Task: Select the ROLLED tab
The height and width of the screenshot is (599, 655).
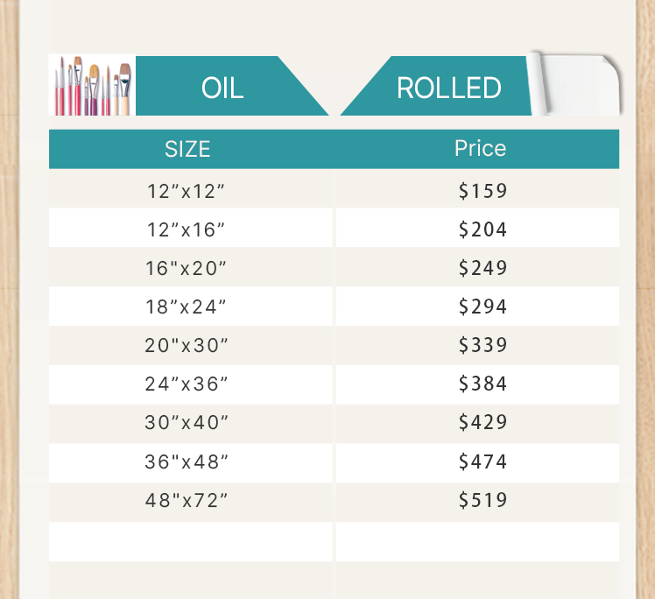Action: [x=448, y=88]
